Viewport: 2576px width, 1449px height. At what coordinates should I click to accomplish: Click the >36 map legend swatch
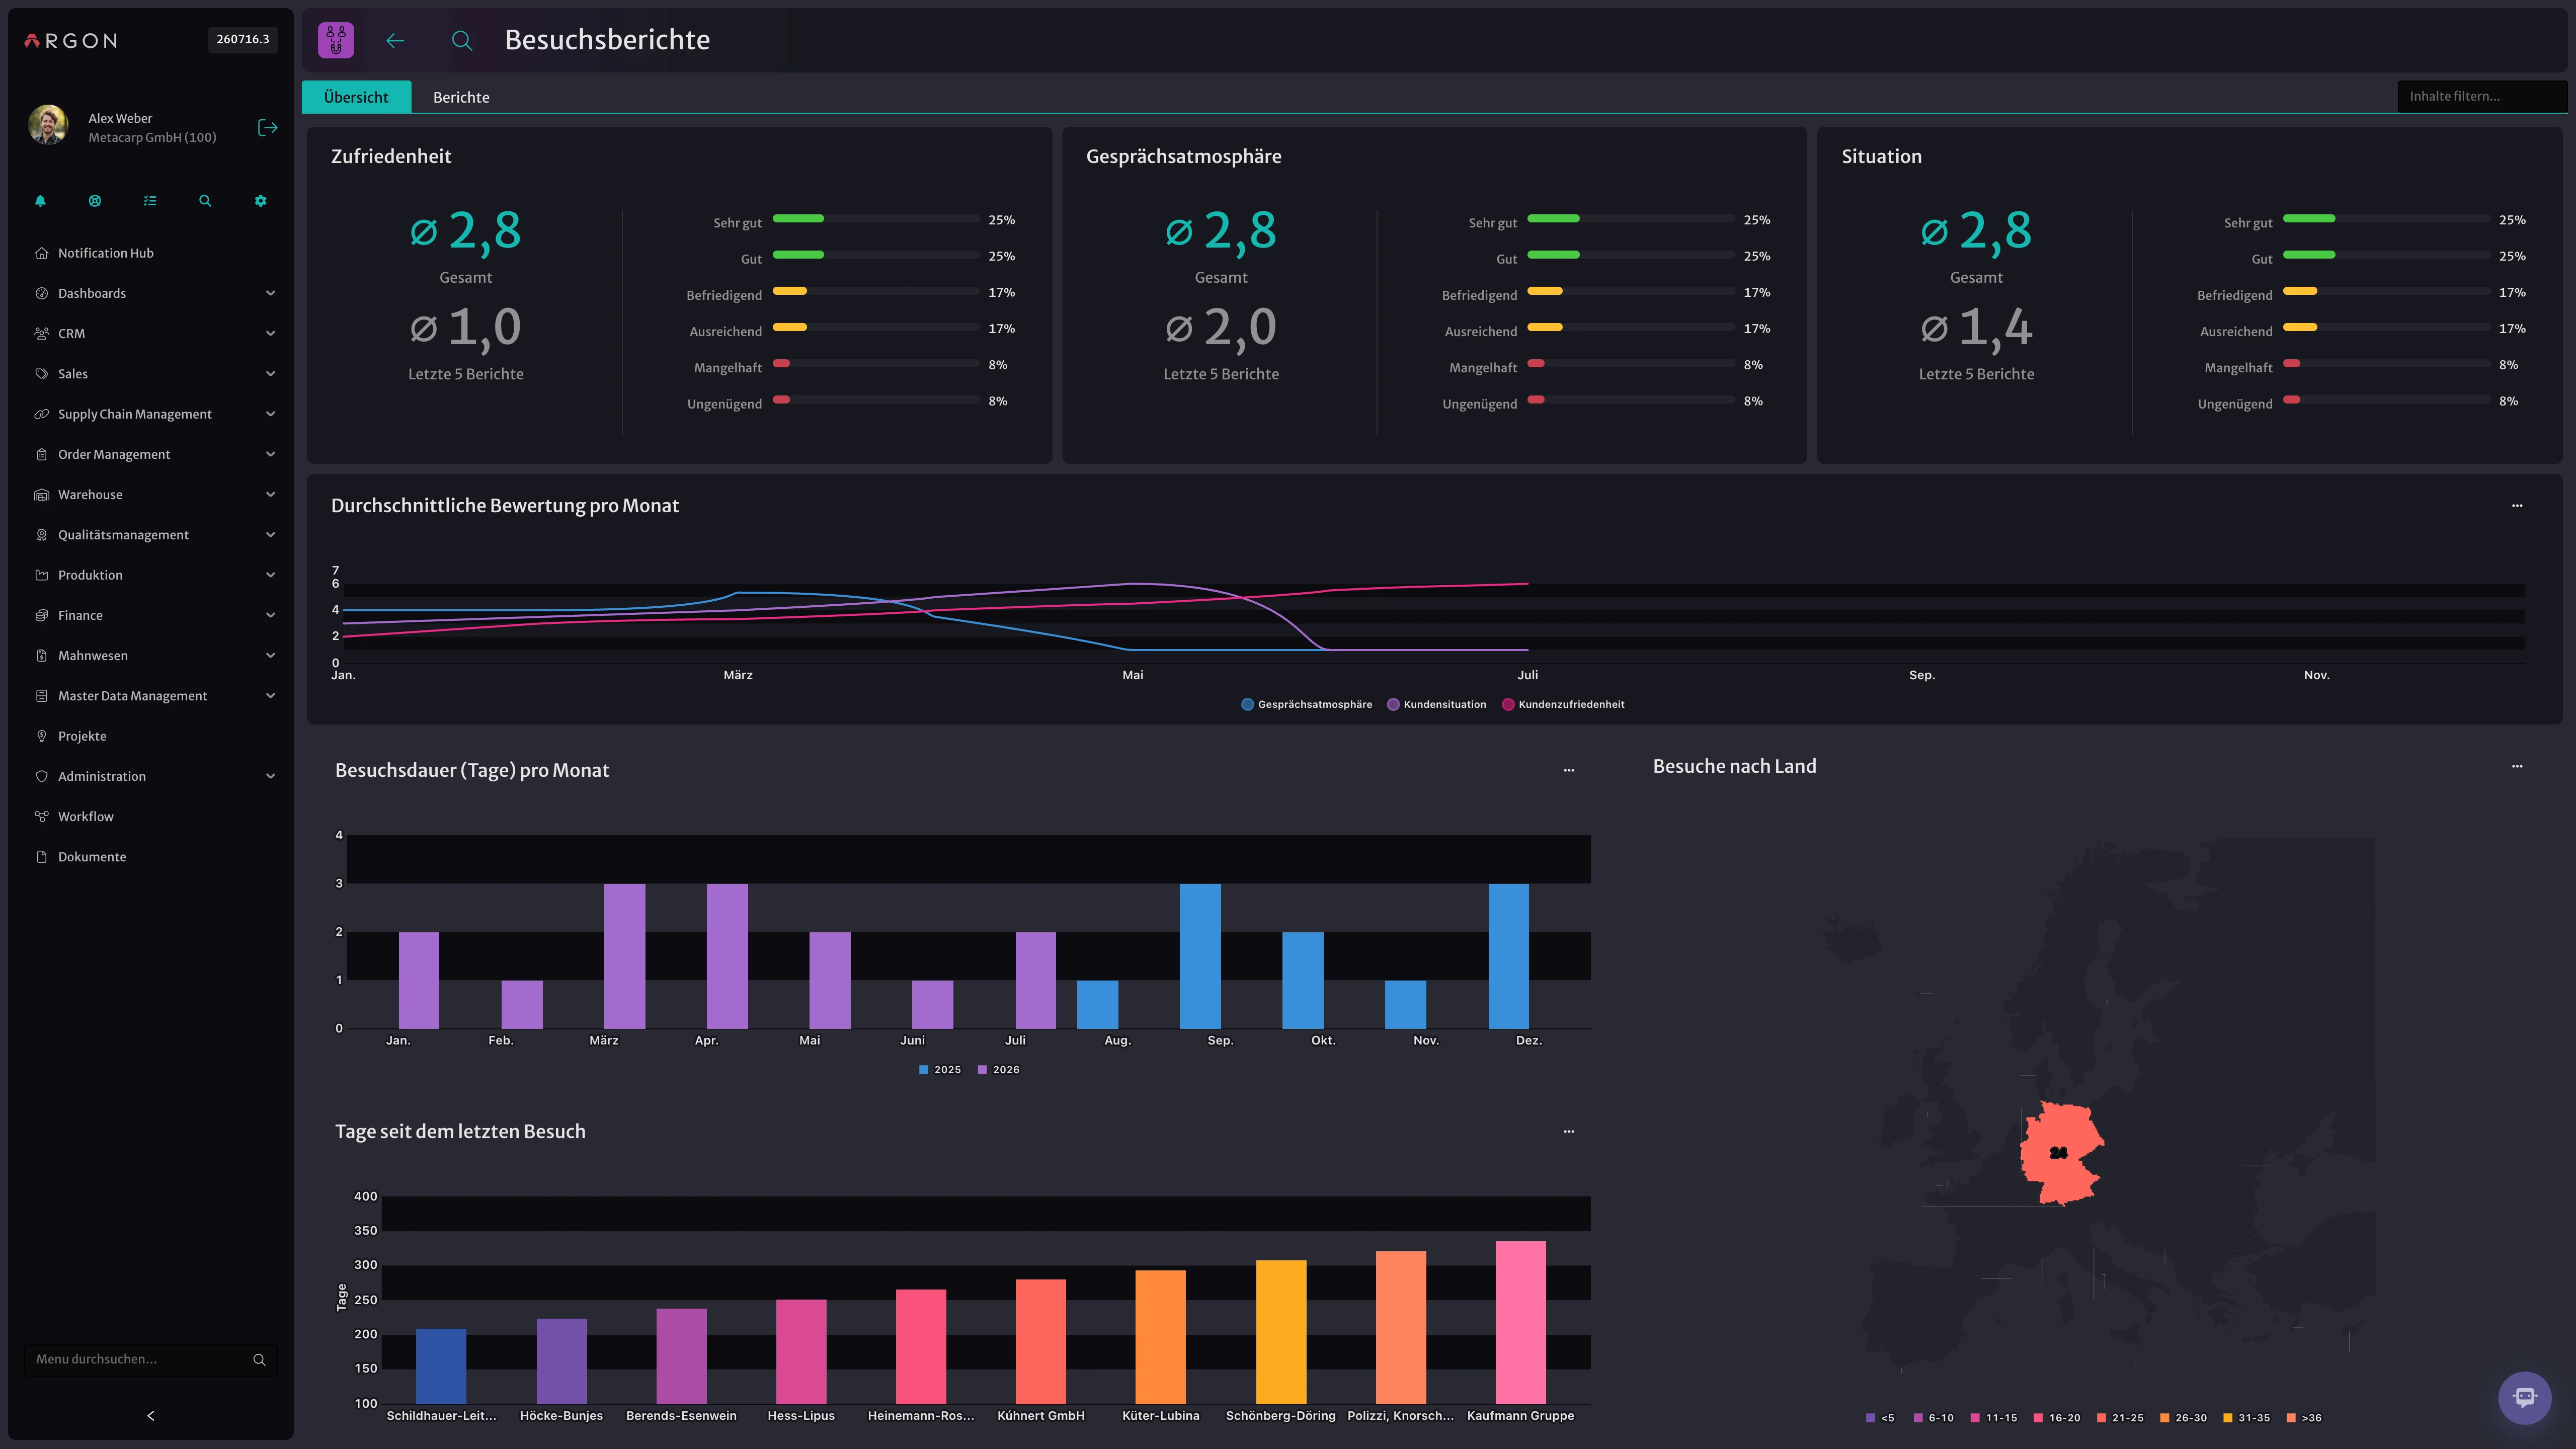(2291, 1418)
